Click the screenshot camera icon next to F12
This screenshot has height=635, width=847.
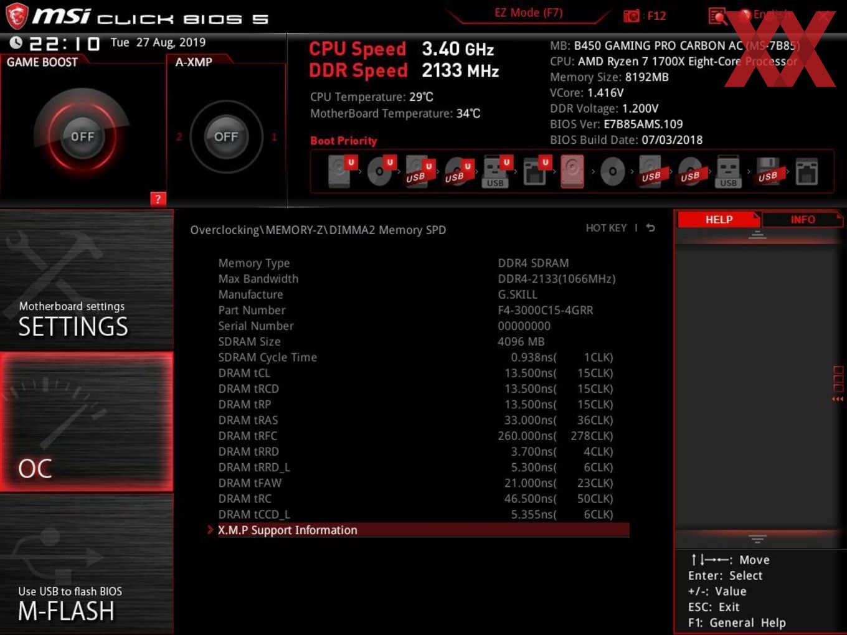click(631, 16)
